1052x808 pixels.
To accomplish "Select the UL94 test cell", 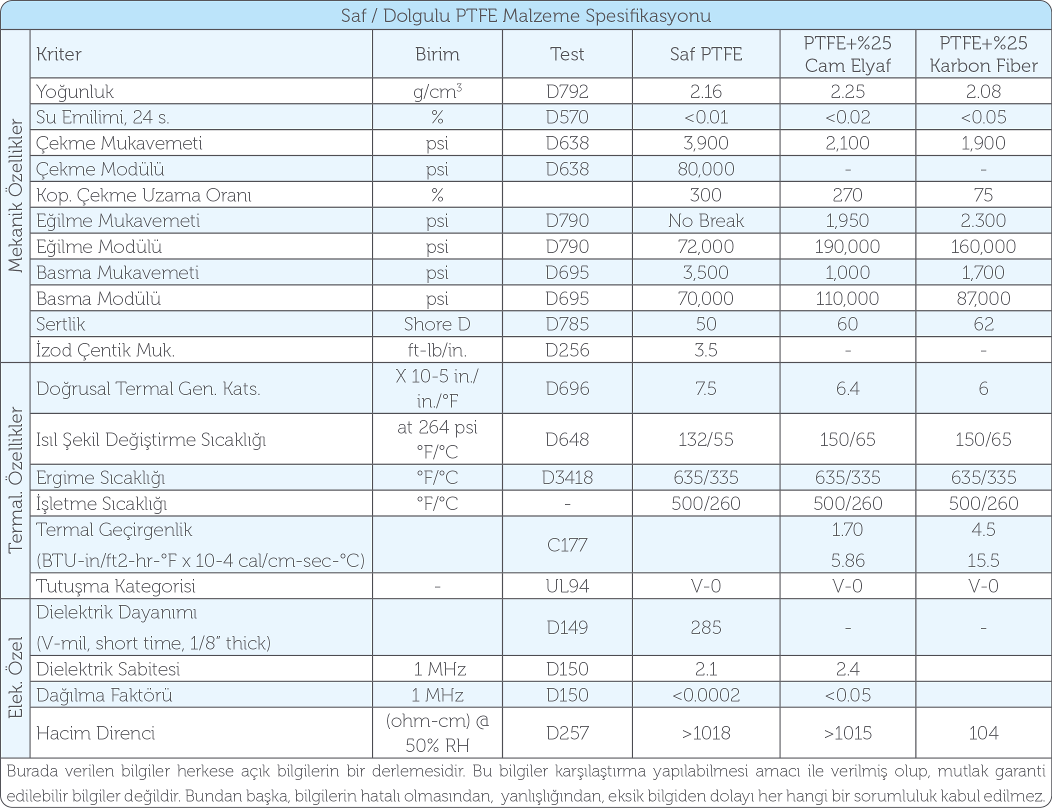I will (x=567, y=586).
